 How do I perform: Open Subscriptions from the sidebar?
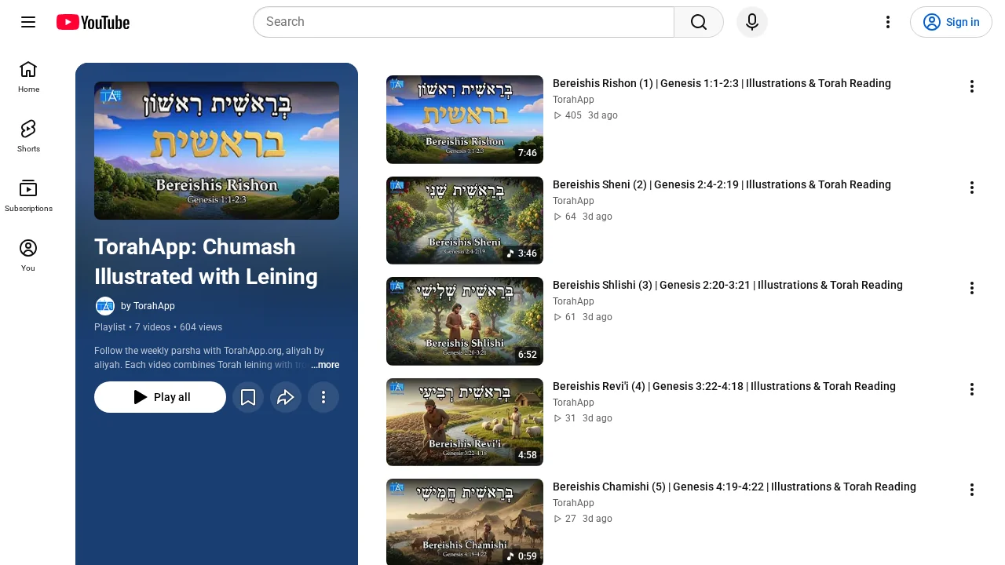coord(28,196)
